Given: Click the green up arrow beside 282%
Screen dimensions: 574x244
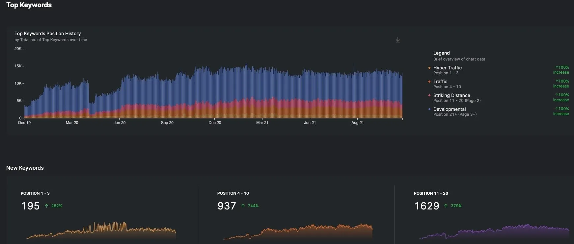Looking at the screenshot, I should (x=46, y=206).
